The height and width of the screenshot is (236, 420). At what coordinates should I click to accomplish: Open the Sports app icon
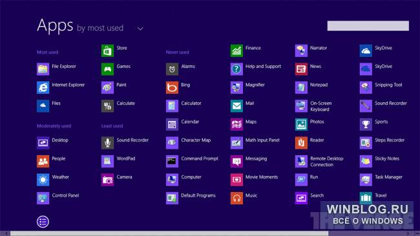point(366,124)
